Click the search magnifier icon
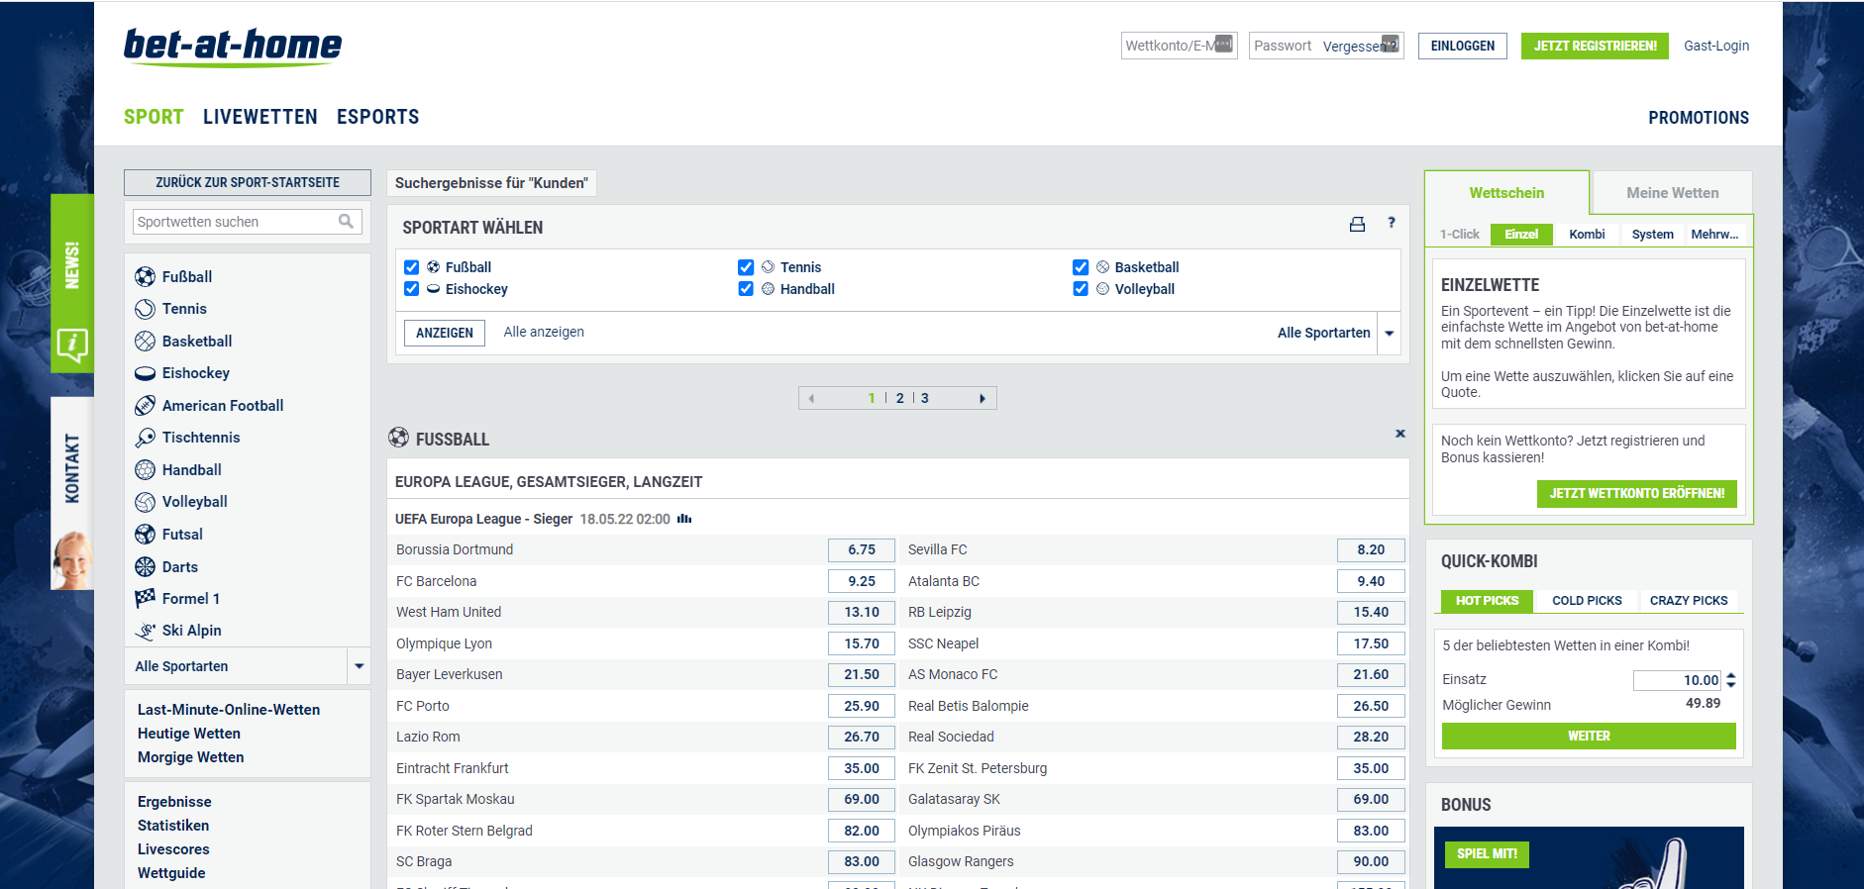This screenshot has height=889, width=1864. point(346,221)
